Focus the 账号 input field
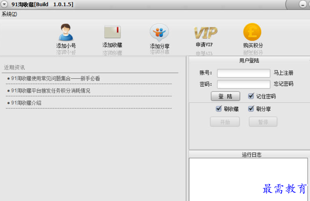 coord(243,73)
